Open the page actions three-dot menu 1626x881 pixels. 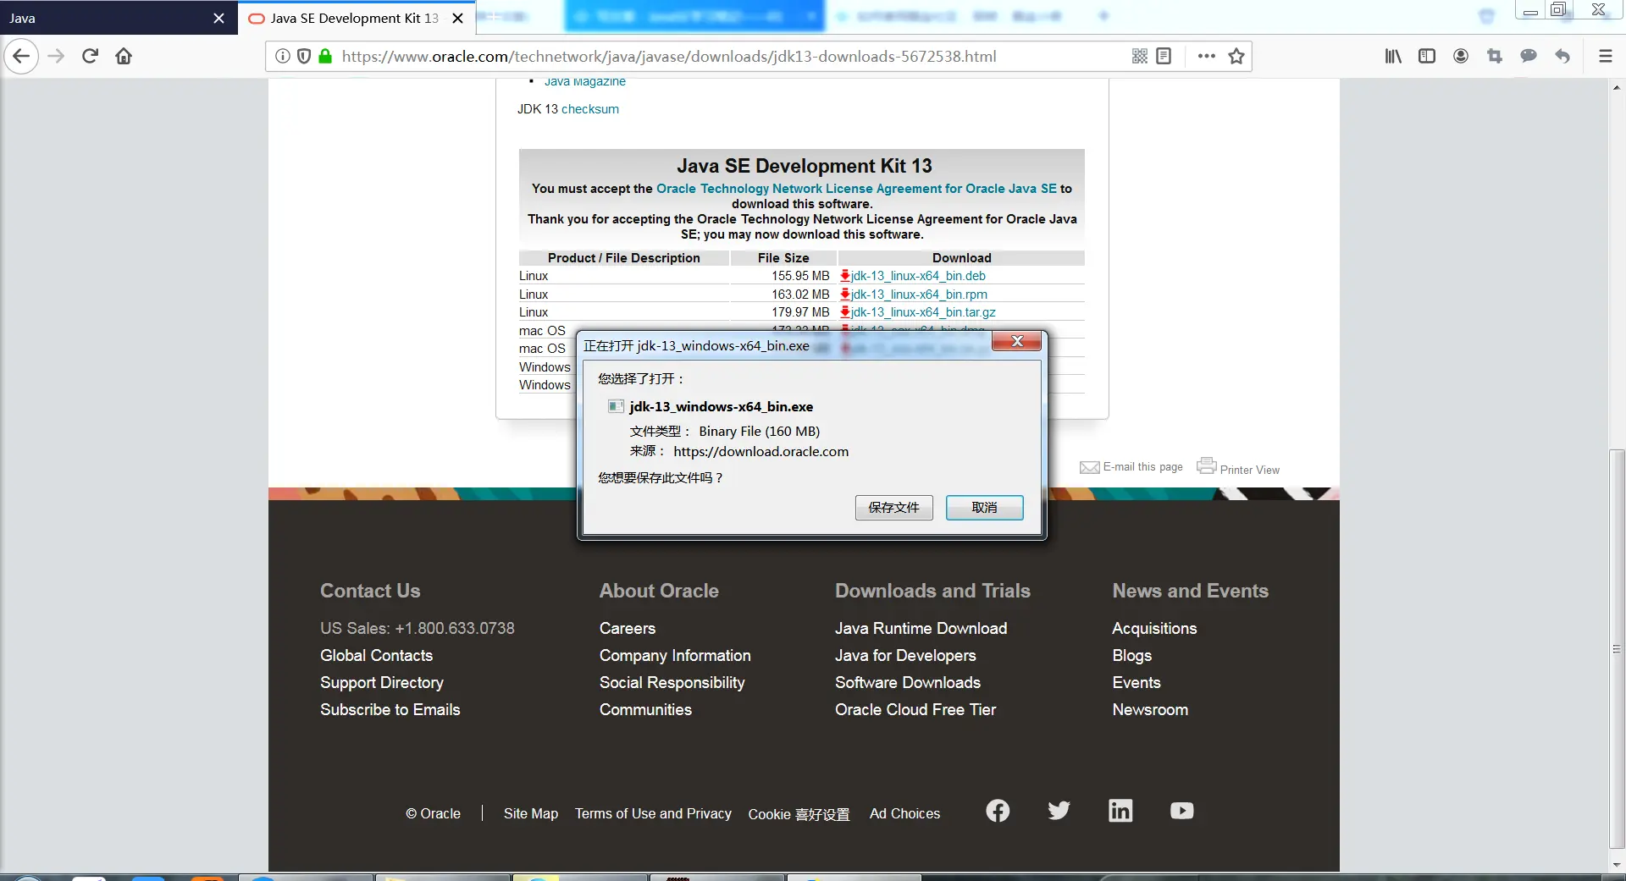(1207, 57)
